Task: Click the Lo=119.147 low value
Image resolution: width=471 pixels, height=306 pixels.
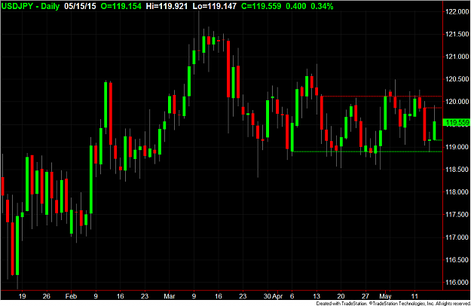Action: point(215,6)
